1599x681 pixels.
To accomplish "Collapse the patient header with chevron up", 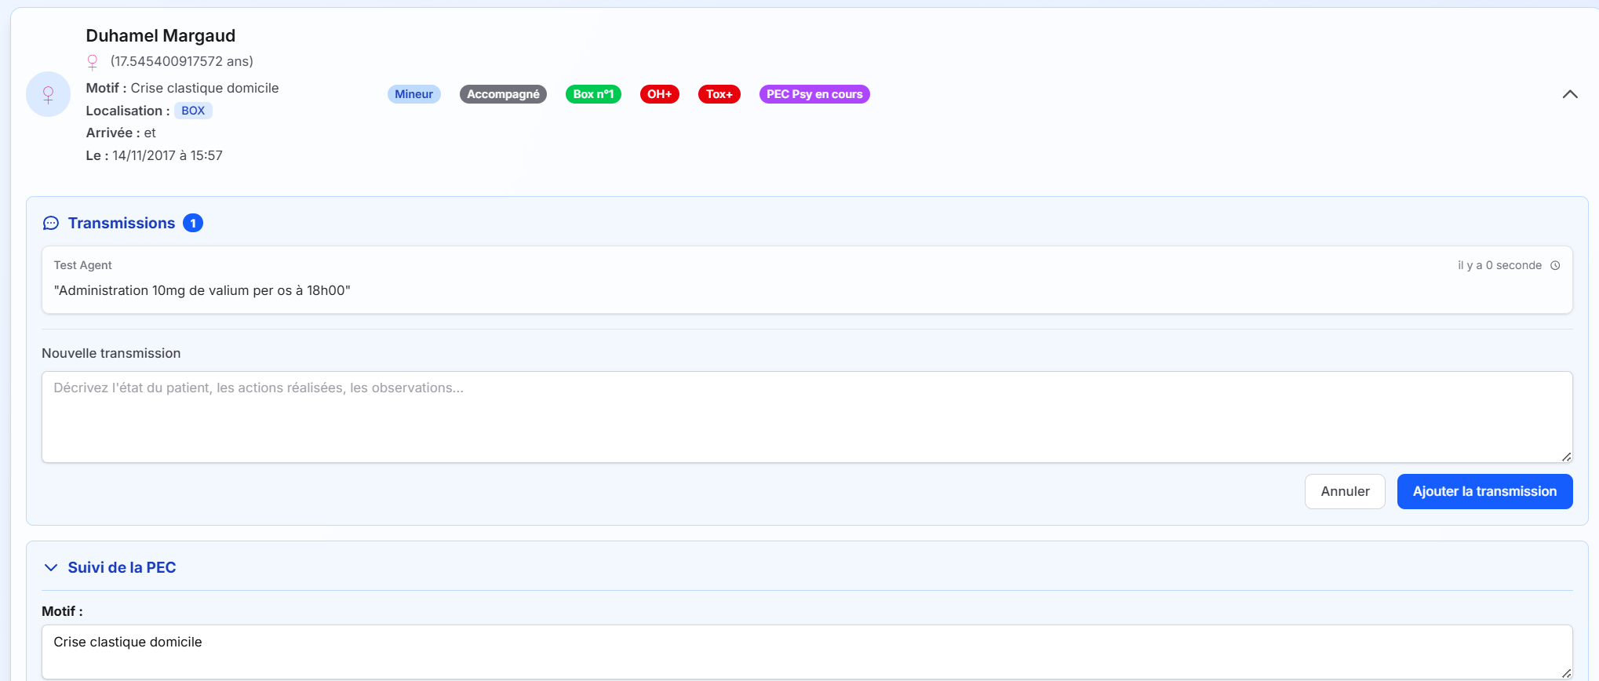I will pos(1569,94).
